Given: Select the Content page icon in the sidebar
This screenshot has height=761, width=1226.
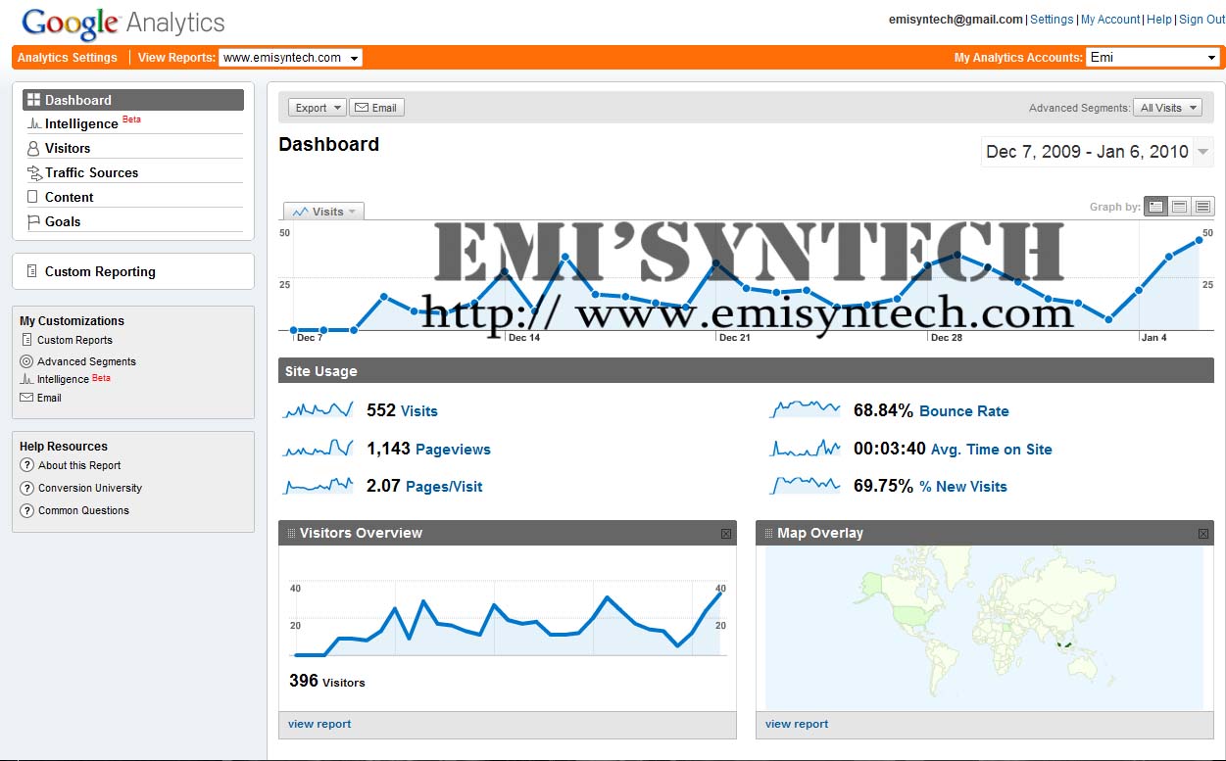Looking at the screenshot, I should 31,197.
